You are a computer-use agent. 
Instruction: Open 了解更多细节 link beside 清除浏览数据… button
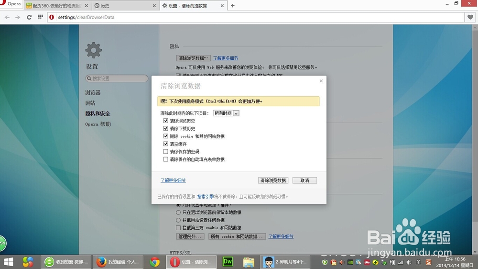click(x=226, y=58)
